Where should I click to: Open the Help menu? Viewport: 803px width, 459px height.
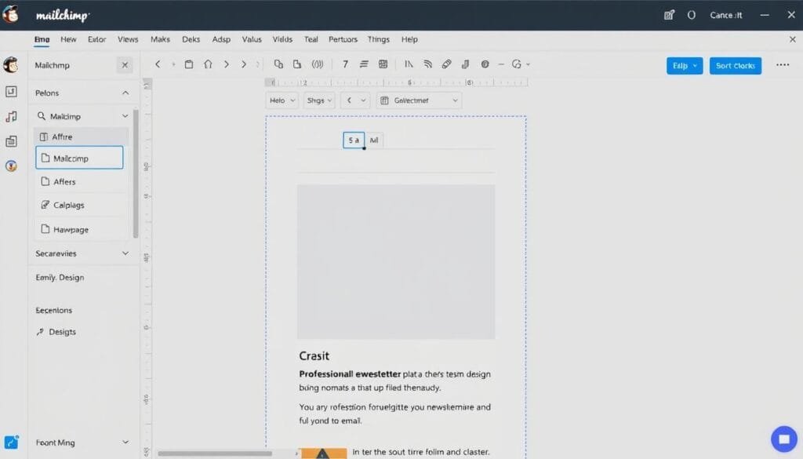tap(409, 39)
